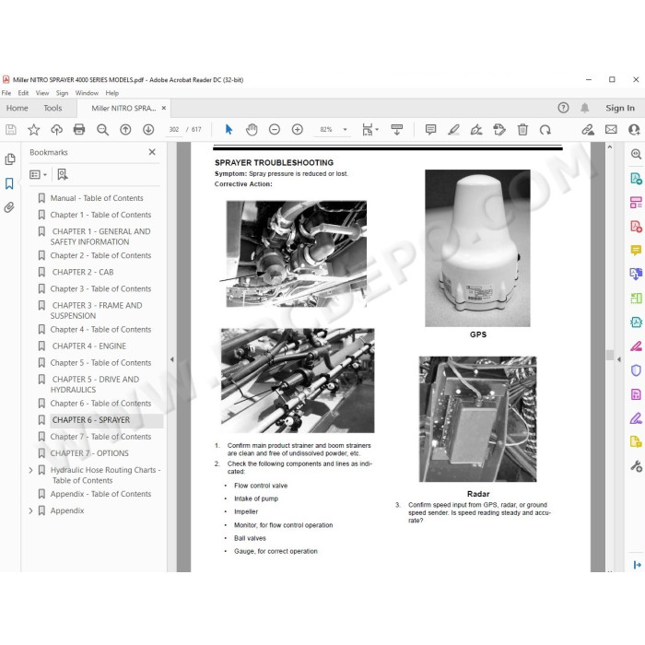Open the search tool in right pane

[x=636, y=154]
